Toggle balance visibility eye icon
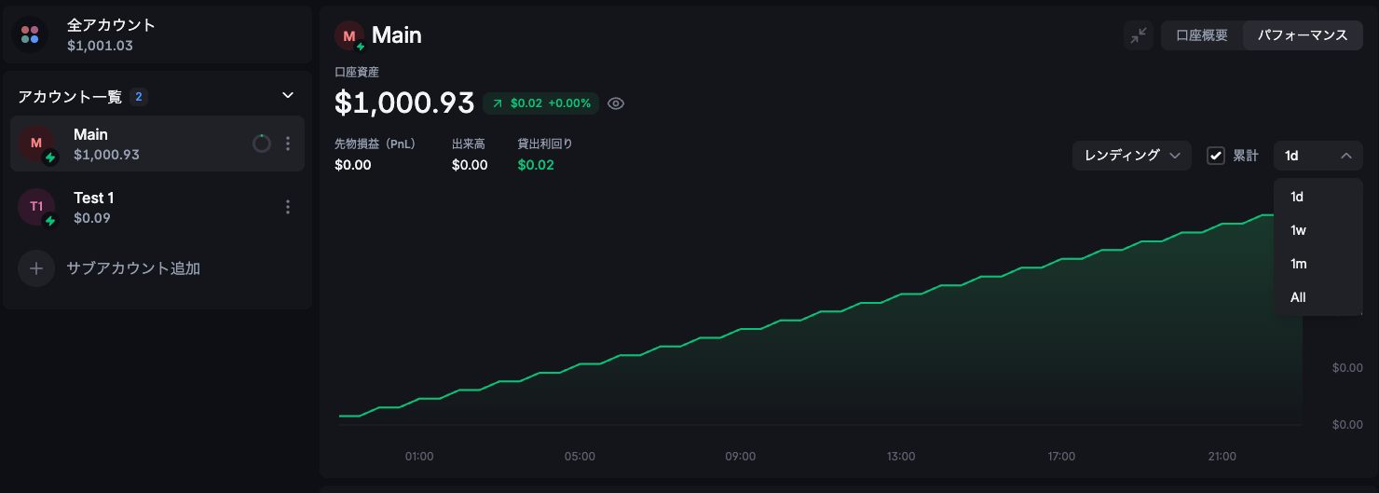 [615, 103]
